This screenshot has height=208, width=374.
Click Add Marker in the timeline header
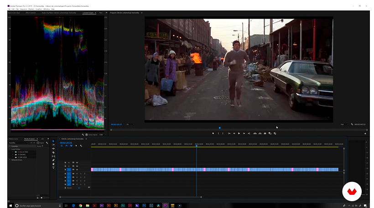click(76, 146)
